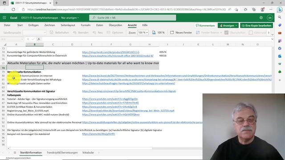Show more ribbon commands right arrow
This screenshot has width=285, height=160.
269,32
